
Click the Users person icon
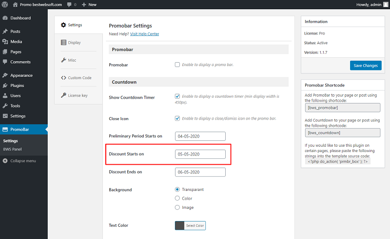5,95
